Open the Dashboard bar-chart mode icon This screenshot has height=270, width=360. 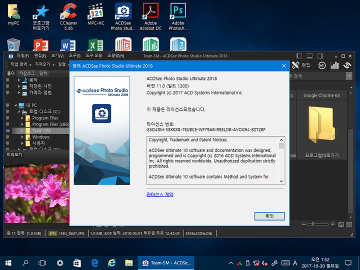[334, 65]
